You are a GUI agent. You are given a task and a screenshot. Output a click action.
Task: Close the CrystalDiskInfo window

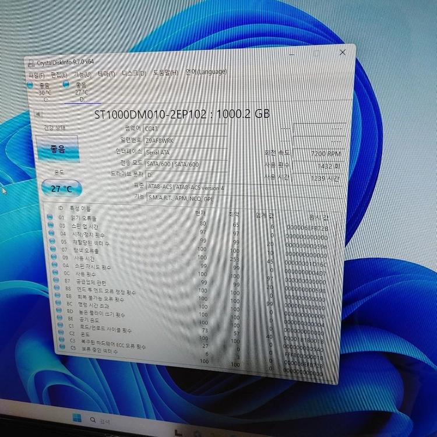(x=343, y=52)
